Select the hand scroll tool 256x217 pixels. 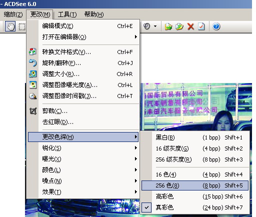(x=10, y=26)
